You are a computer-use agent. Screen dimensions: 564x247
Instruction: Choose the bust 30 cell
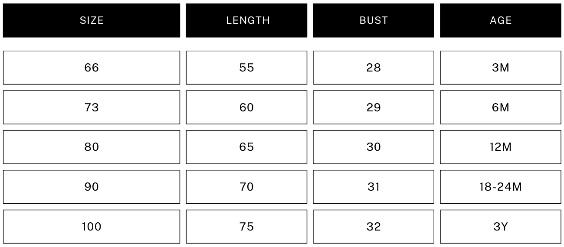click(374, 147)
